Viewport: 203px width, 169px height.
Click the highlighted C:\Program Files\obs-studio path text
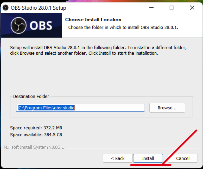tap(47, 108)
